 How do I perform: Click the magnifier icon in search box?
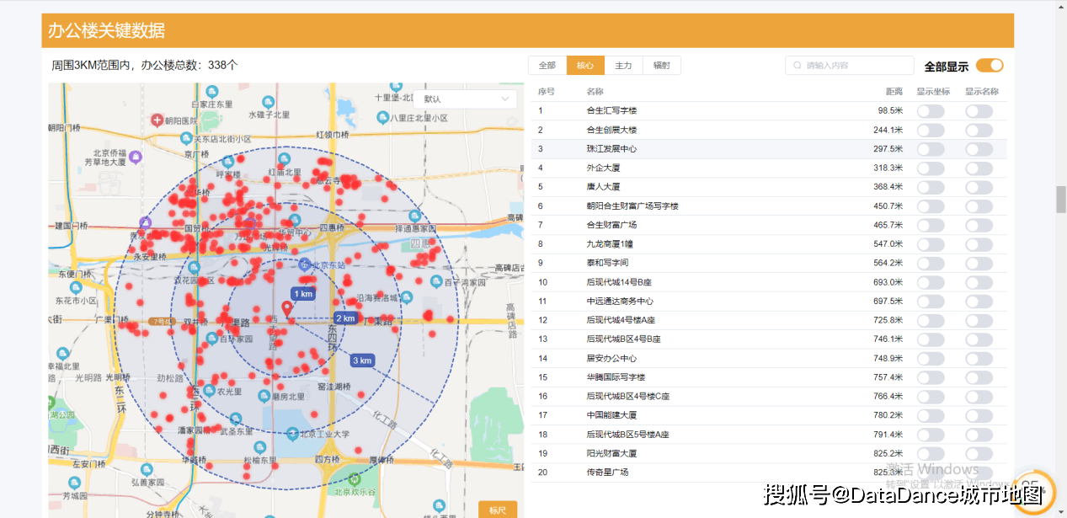point(796,66)
